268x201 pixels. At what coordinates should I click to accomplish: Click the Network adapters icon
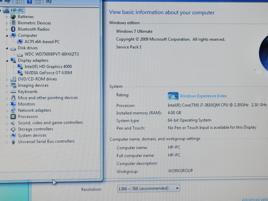(13, 110)
